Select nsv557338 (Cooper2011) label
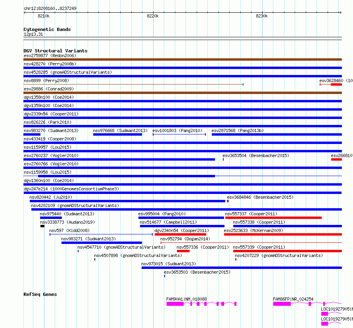This screenshot has width=353, height=328. point(259,222)
